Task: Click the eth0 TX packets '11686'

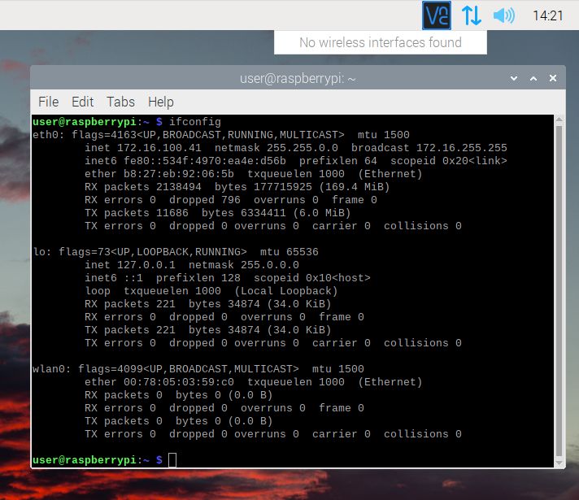Action: (x=172, y=213)
